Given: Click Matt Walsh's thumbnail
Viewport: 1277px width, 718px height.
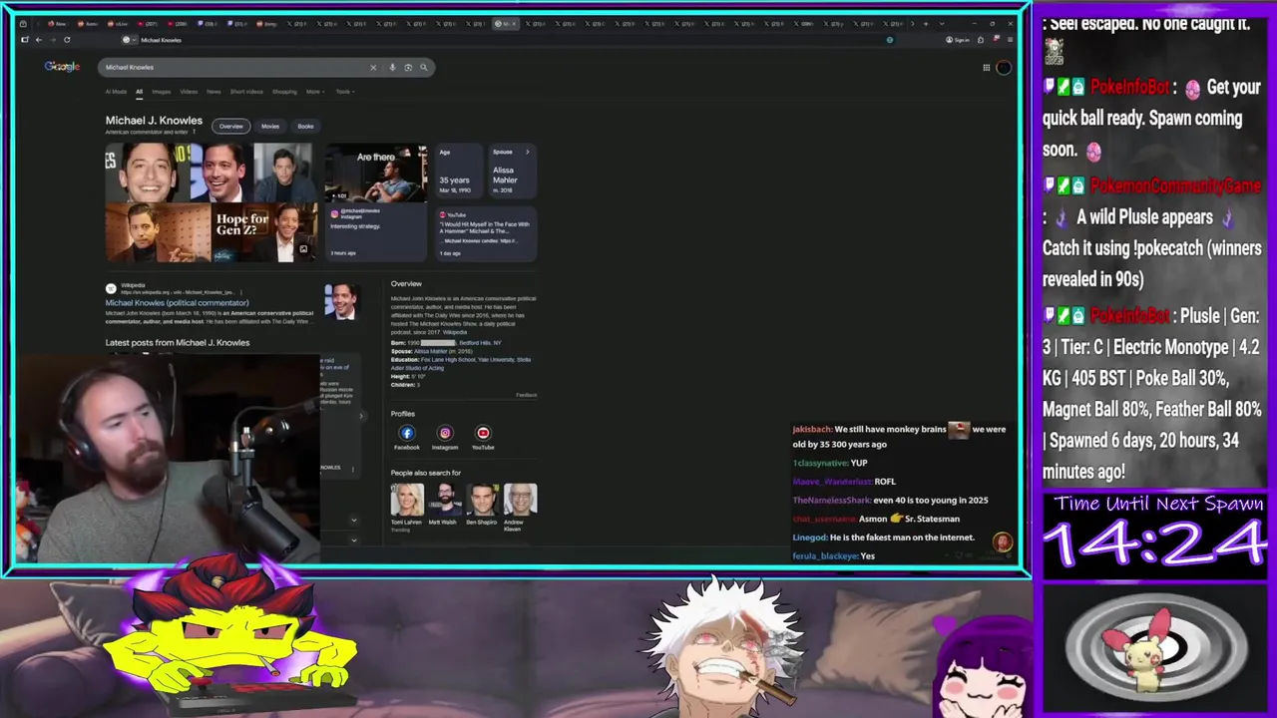Looking at the screenshot, I should tap(445, 500).
